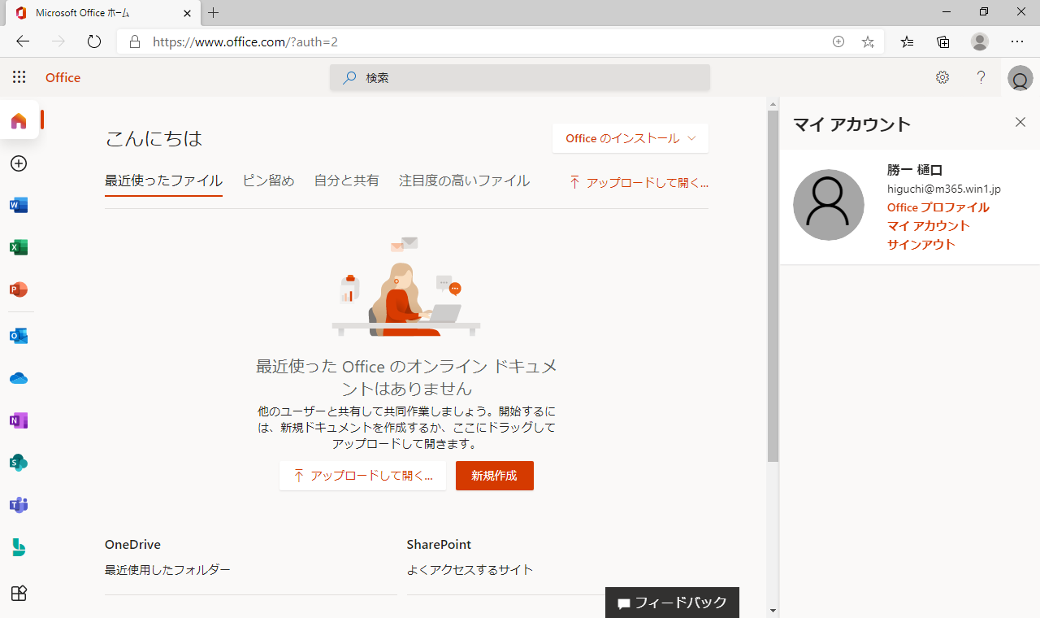Open Excel from the sidebar
The image size is (1040, 618).
(19, 247)
